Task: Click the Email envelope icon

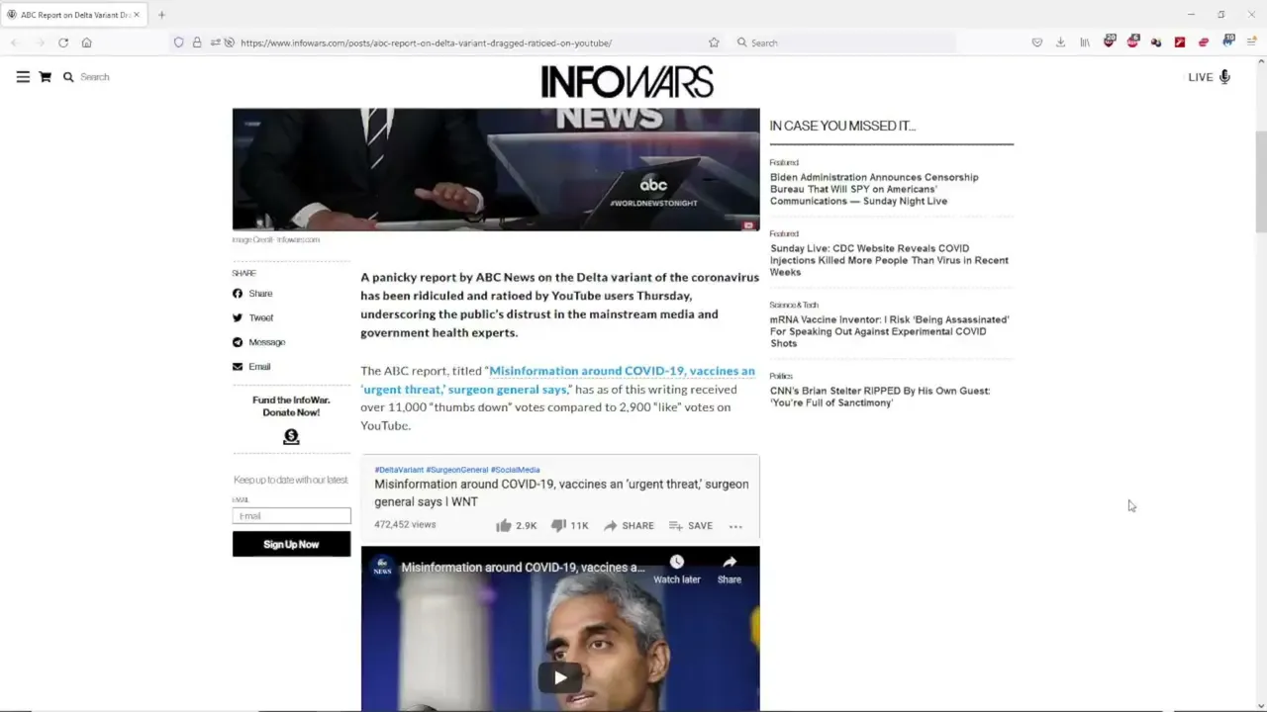Action: tap(238, 367)
